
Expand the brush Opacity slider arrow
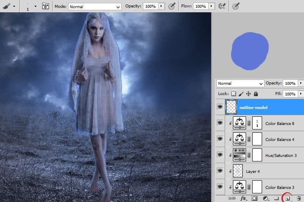[x=161, y=7]
